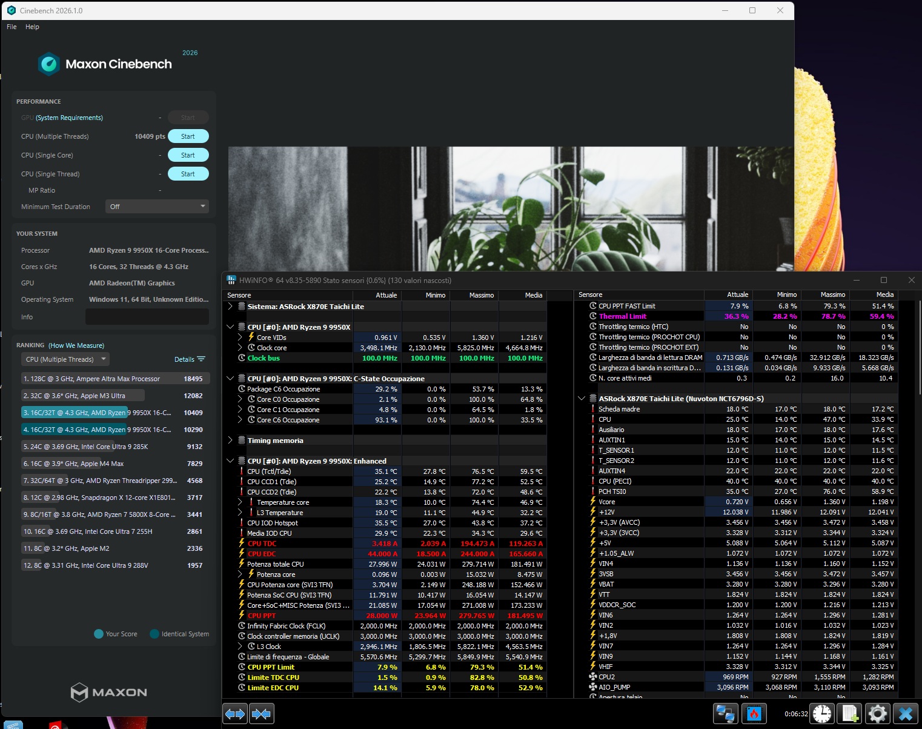Click the CPU PPT Limit clock icon
This screenshot has height=729, width=922.
[x=242, y=667]
